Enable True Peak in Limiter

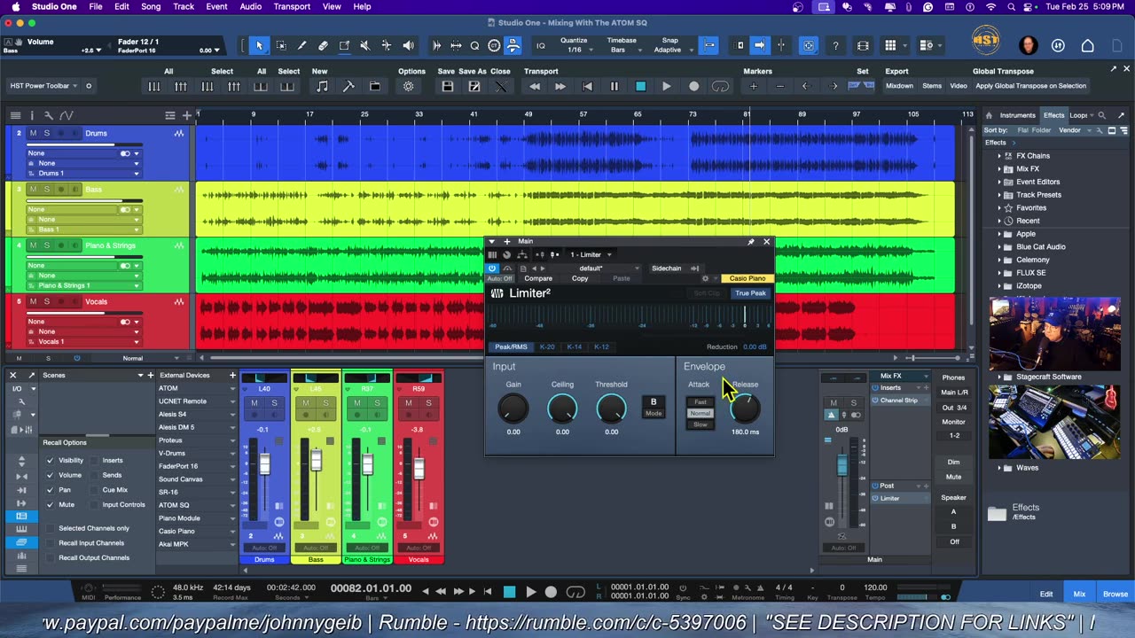point(750,293)
